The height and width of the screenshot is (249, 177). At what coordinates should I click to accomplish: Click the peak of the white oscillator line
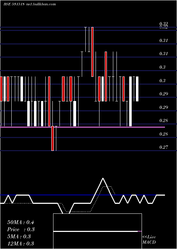pyautogui.click(x=103, y=179)
